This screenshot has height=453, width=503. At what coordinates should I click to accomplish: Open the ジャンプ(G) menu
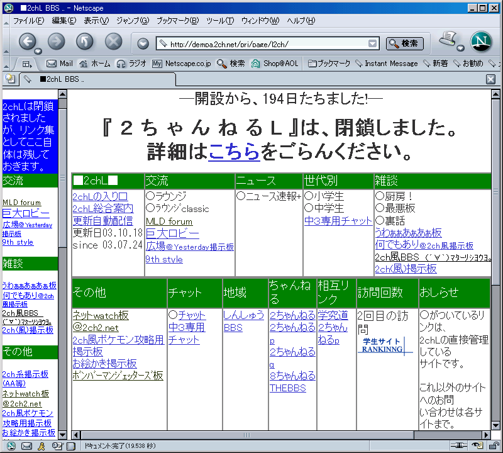pos(133,21)
